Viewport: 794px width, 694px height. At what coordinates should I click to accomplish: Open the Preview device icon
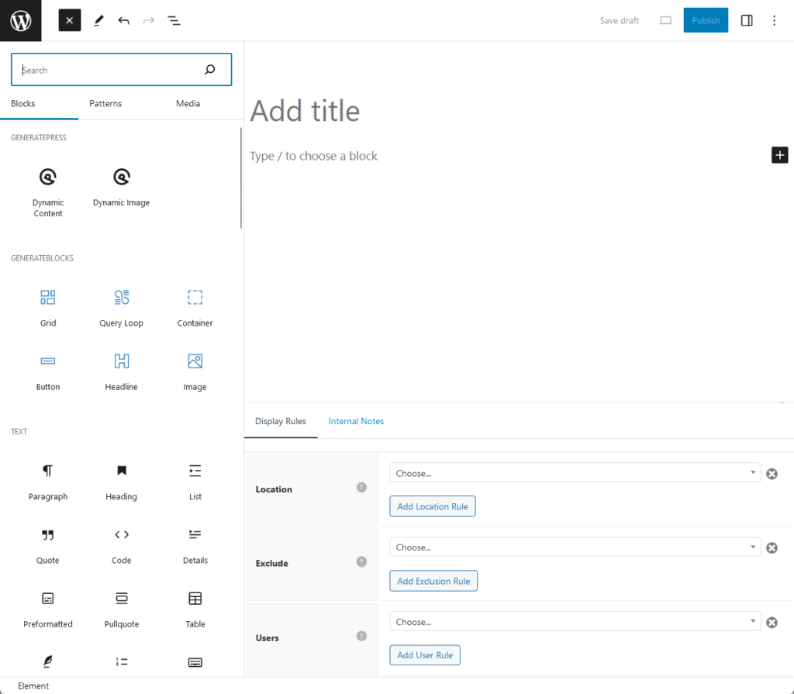click(665, 21)
